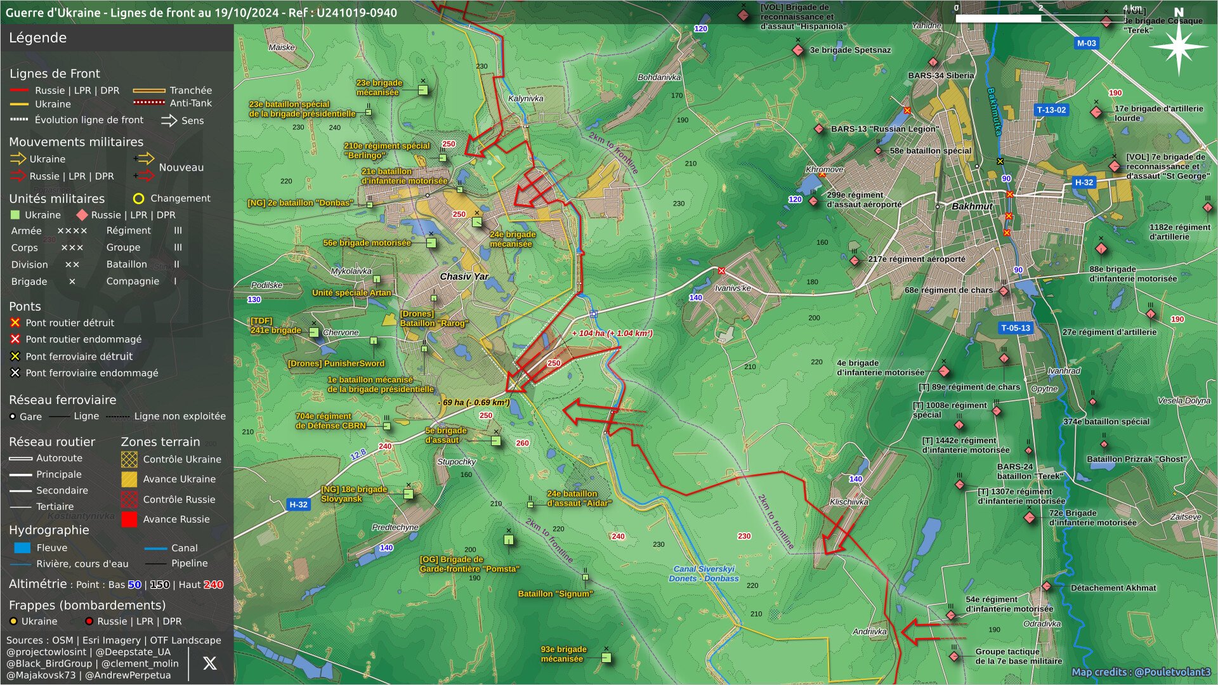The height and width of the screenshot is (685, 1218).
Task: Click the Fleuve blue swatch in legend
Action: coord(22,547)
